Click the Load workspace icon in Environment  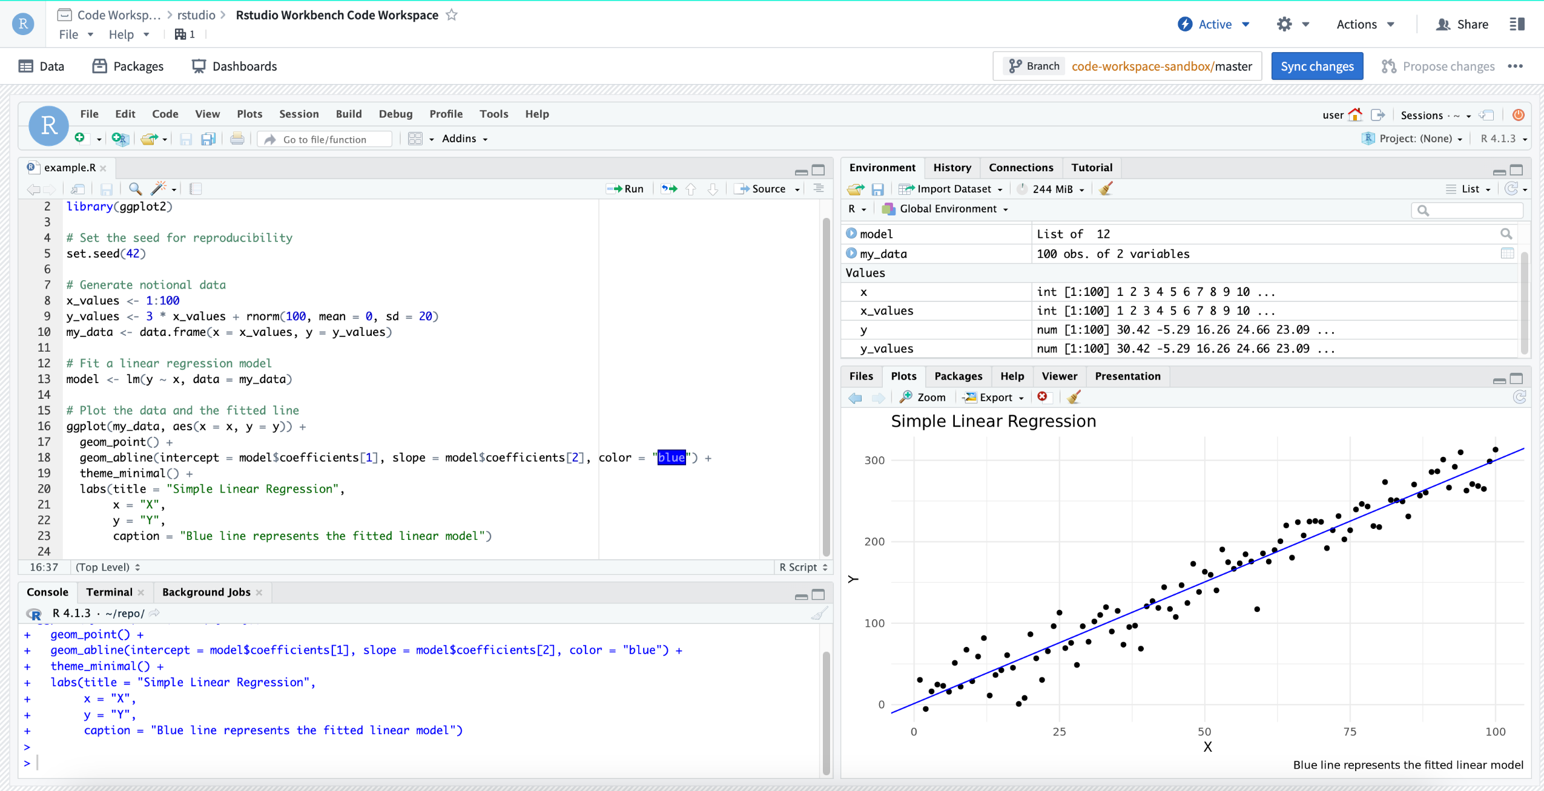856,189
